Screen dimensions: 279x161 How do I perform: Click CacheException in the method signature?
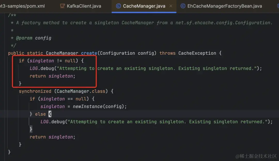pyautogui.click(x=197, y=53)
